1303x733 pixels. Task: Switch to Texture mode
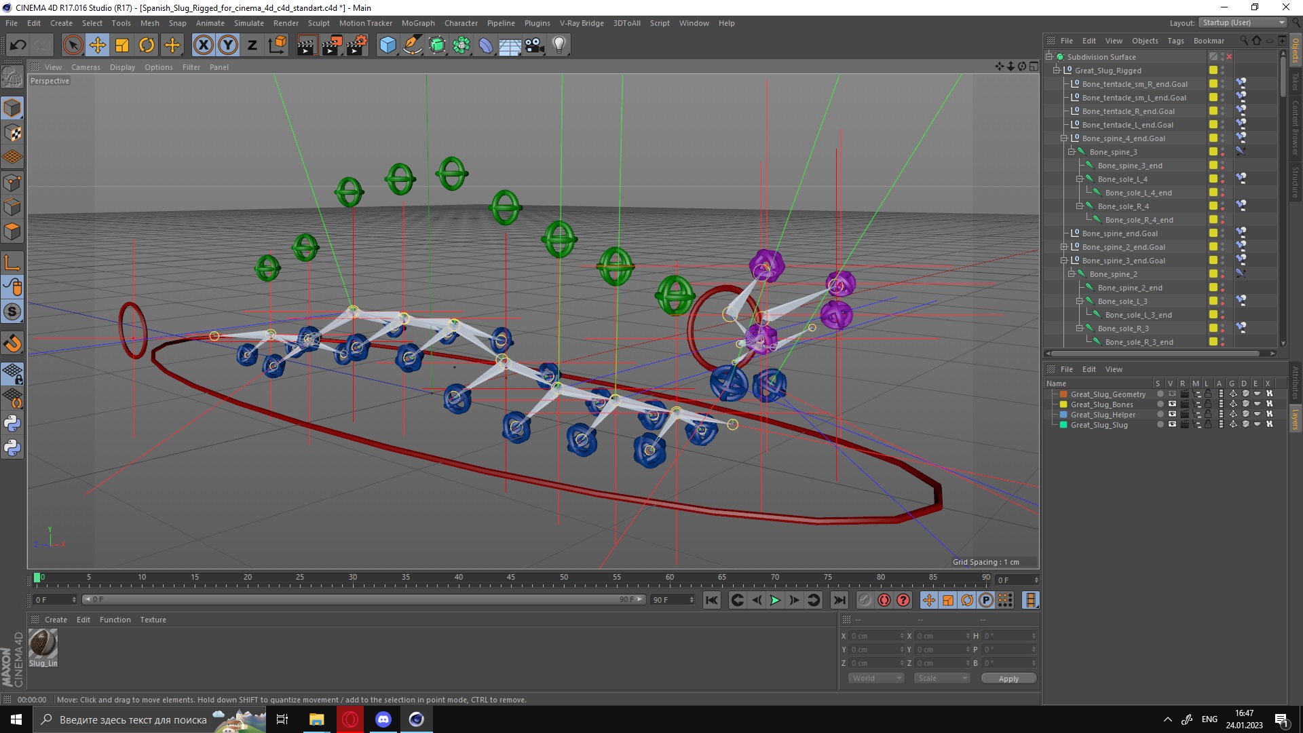click(x=12, y=133)
